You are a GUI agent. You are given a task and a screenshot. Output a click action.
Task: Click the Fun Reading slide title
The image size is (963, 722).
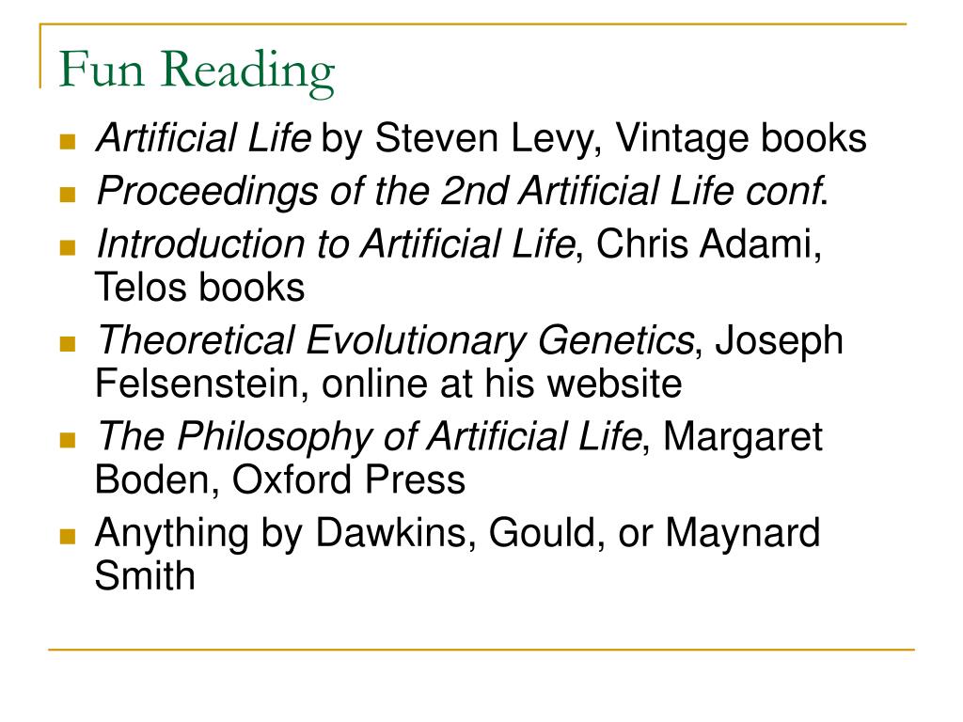[197, 71]
